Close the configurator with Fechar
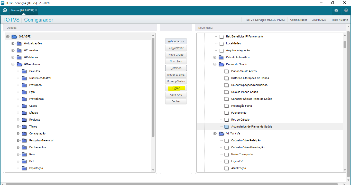Viewport: 351px width, 185px height. 176,101
